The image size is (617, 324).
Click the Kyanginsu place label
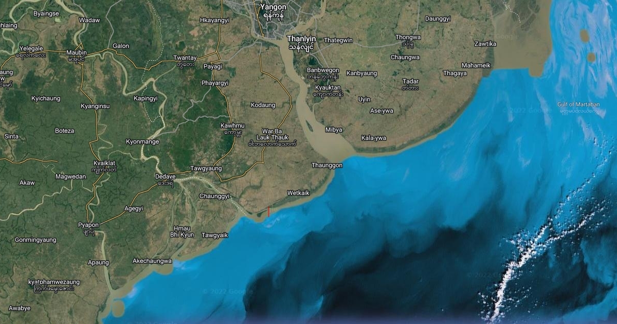[x=95, y=106]
